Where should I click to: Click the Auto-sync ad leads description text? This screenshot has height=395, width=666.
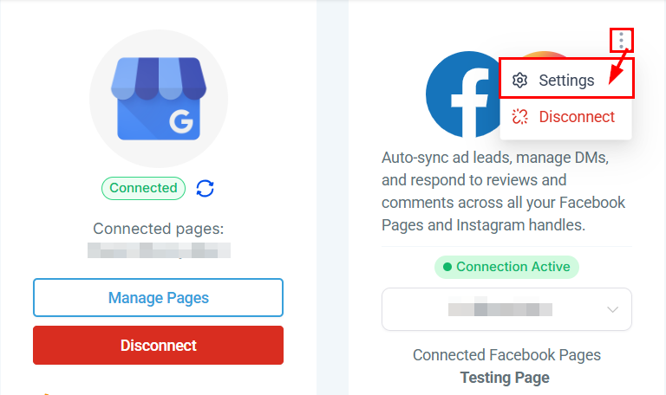[x=503, y=191]
